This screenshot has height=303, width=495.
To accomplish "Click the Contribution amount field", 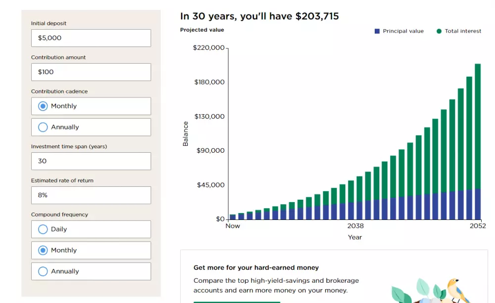I will click(91, 72).
